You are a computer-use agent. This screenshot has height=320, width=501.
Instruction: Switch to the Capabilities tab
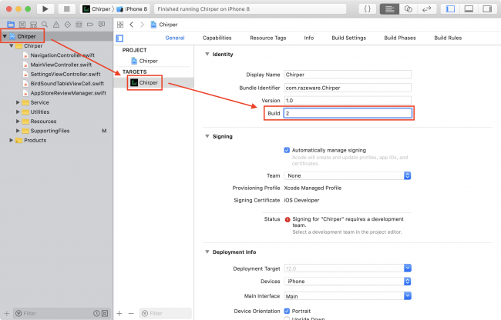pos(217,38)
